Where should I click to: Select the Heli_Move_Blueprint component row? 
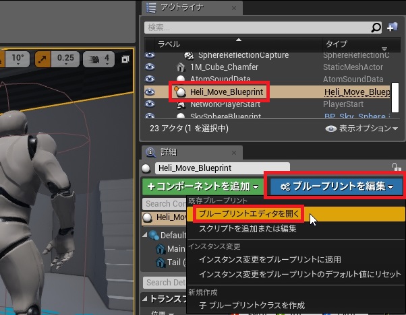point(164,217)
